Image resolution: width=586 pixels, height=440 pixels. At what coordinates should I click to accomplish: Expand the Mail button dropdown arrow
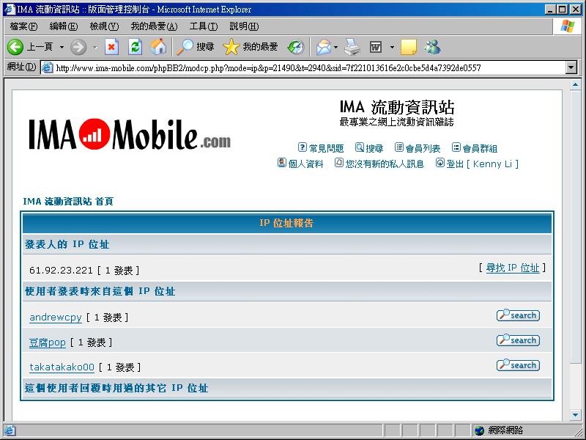(335, 47)
